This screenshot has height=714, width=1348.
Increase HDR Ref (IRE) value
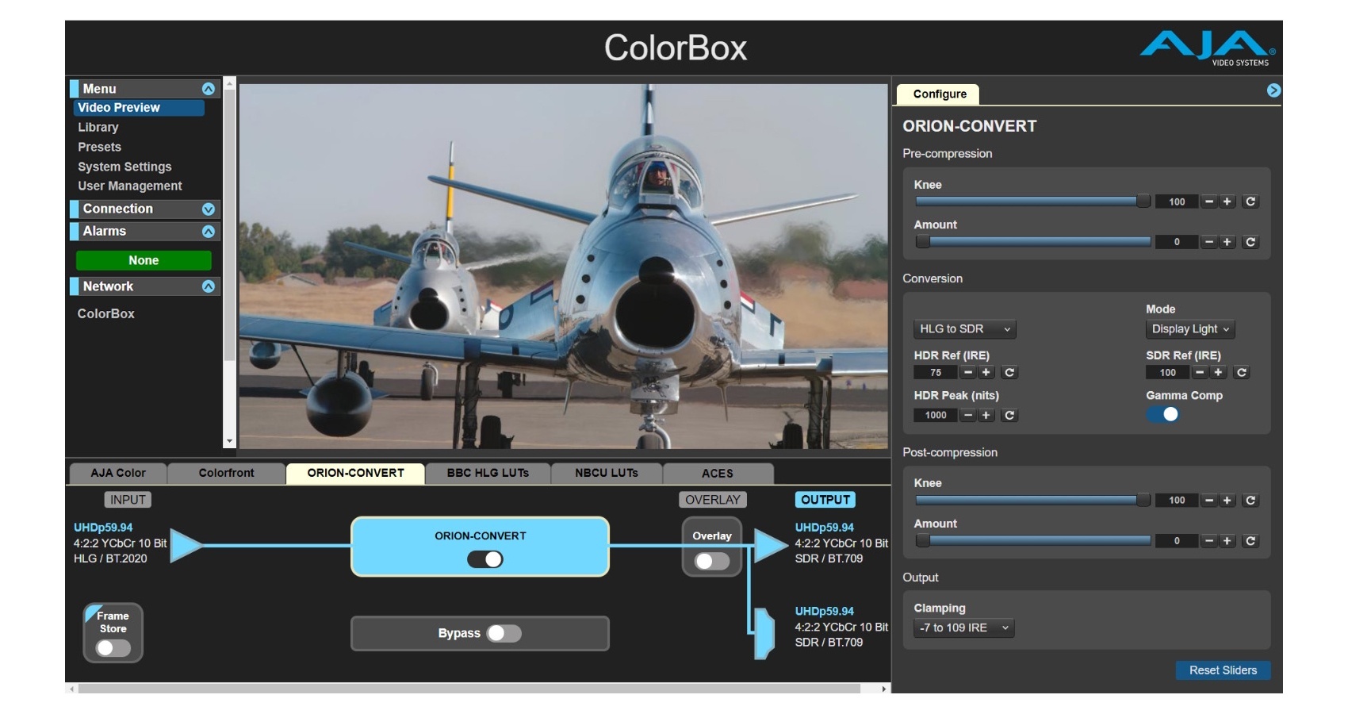(x=986, y=372)
